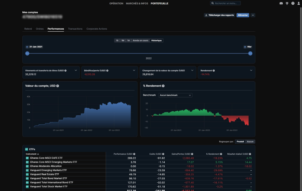Image resolution: width=302 pixels, height=191 pixels.
Task: Expand the Bénéfice/perte card
Action: 134,70
